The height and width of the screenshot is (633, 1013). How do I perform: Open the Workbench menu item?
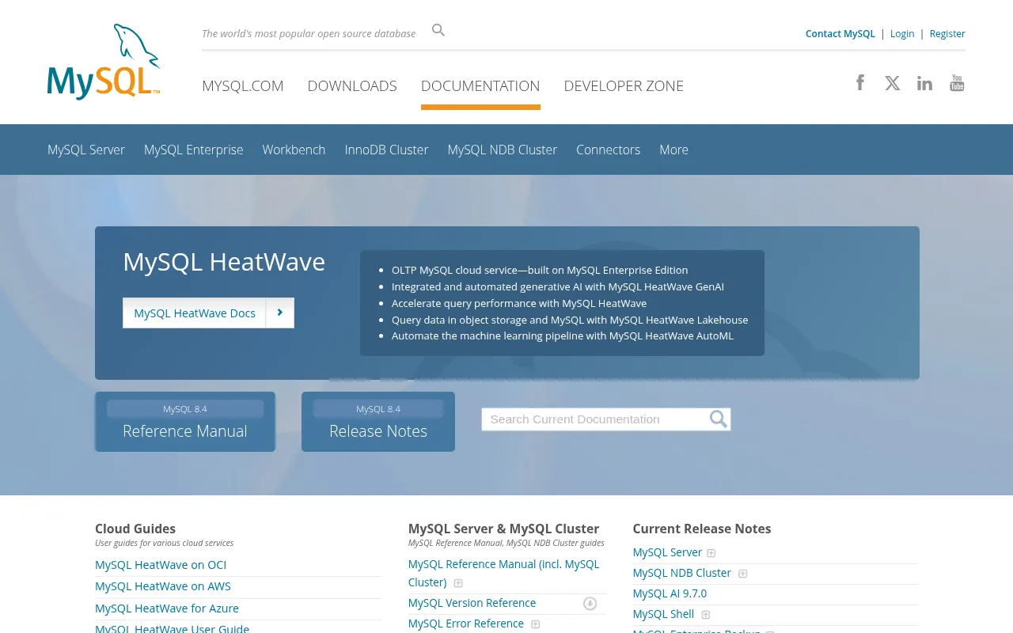click(x=294, y=150)
